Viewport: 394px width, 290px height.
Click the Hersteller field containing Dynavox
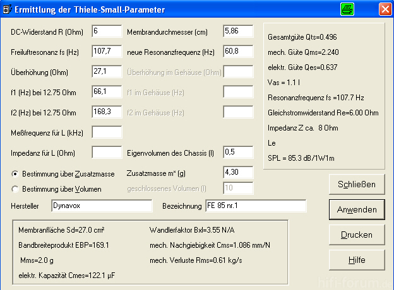pyautogui.click(x=102, y=206)
